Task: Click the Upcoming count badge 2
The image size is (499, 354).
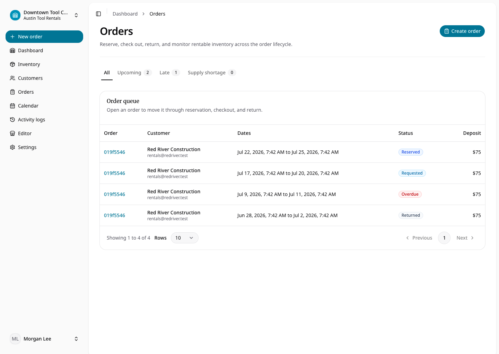Action: point(148,73)
